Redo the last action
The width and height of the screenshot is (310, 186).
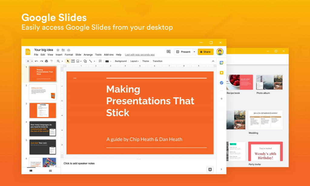click(x=41, y=61)
